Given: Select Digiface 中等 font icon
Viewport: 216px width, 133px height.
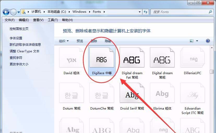Looking at the screenshot, I should [102, 58].
